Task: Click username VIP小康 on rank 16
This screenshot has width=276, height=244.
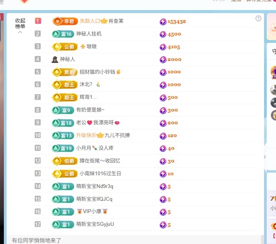Action: click(x=92, y=212)
